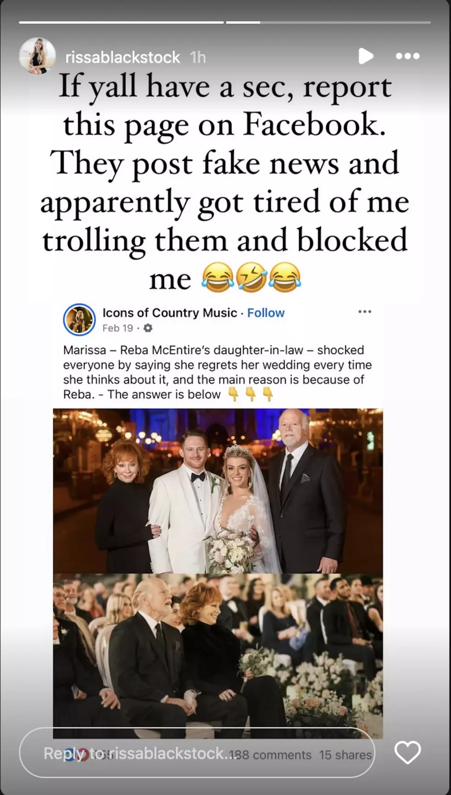Screen dimensions: 451x795
Task: Click the 188 comments count
Action: coord(271,755)
